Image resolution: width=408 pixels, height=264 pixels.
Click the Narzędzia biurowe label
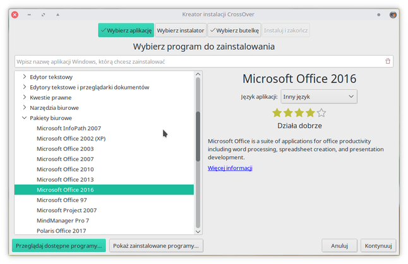tap(54, 107)
